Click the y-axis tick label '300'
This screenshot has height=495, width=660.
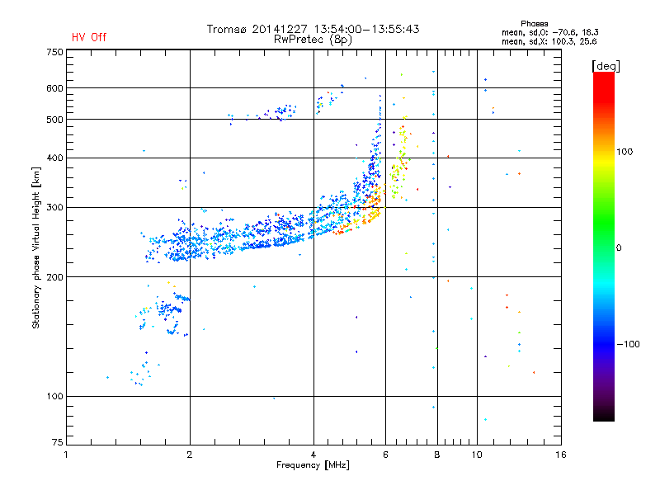[54, 208]
